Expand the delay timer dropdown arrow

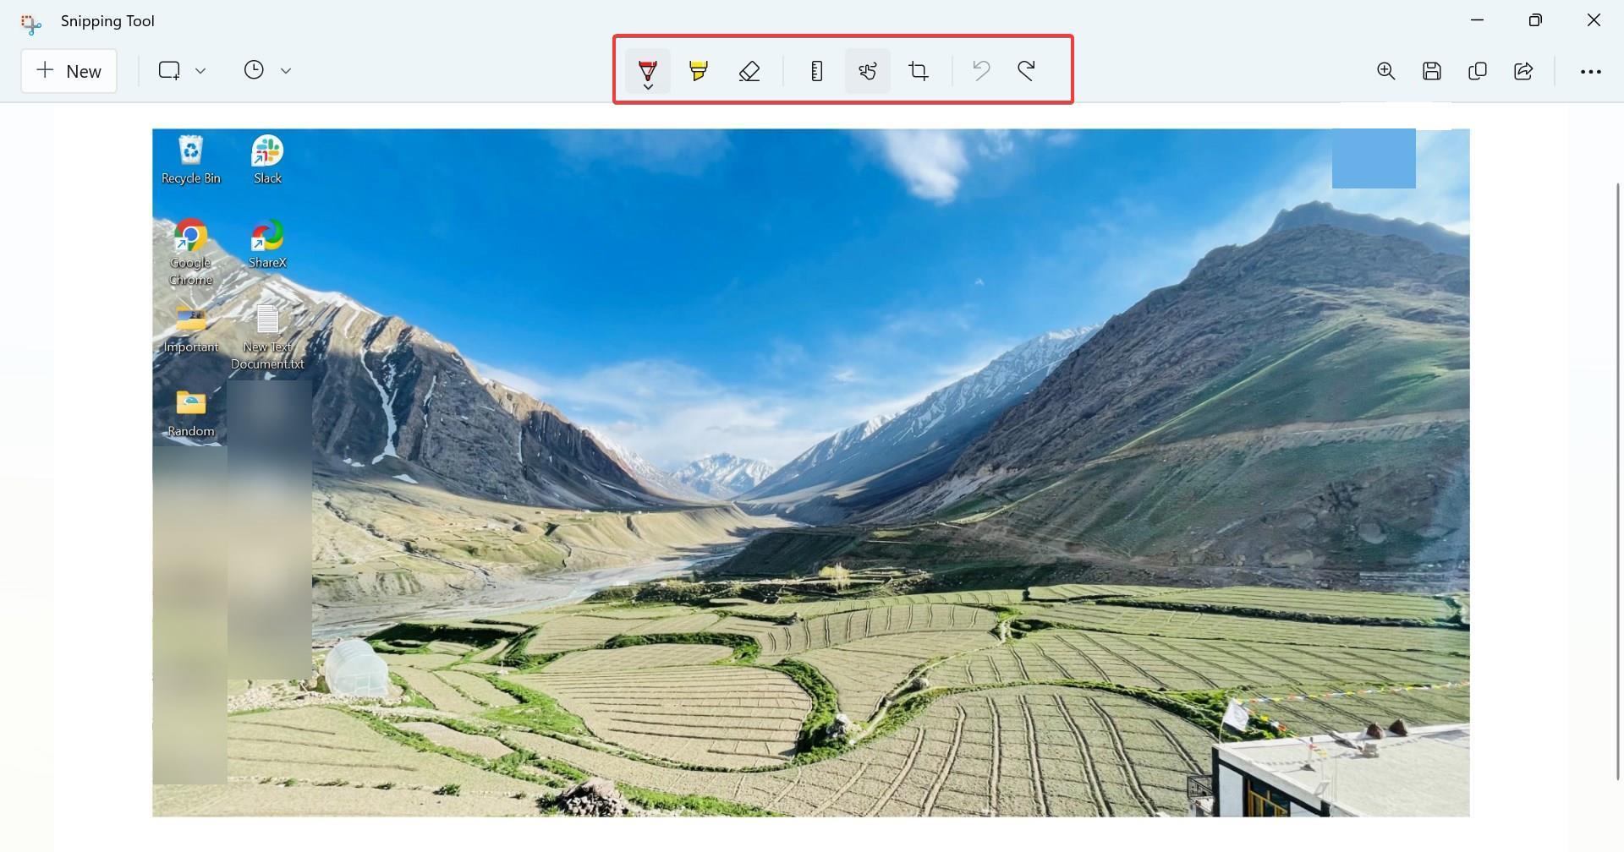(x=286, y=71)
